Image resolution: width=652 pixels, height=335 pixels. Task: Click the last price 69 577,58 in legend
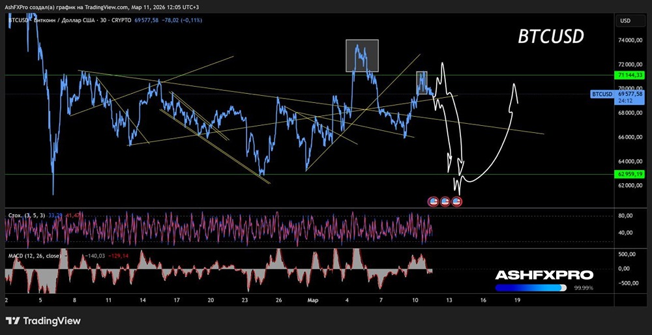pos(146,20)
